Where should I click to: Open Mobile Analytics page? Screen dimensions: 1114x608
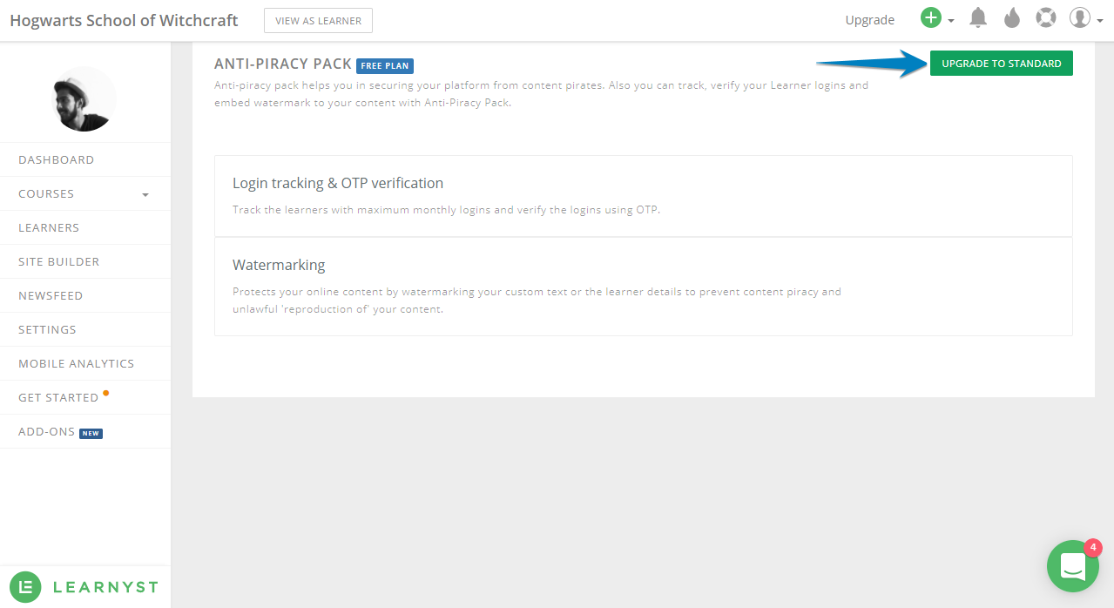coord(85,364)
